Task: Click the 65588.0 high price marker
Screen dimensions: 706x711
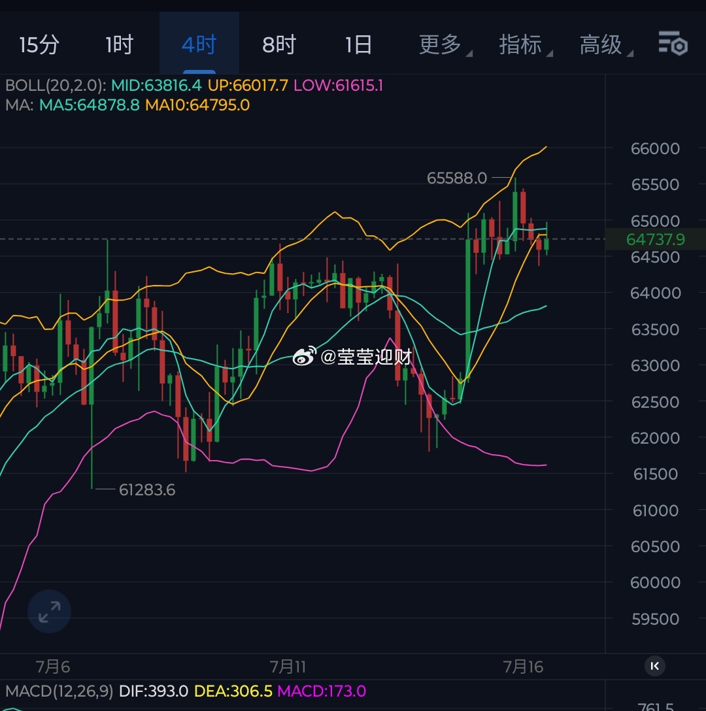Action: tap(456, 178)
